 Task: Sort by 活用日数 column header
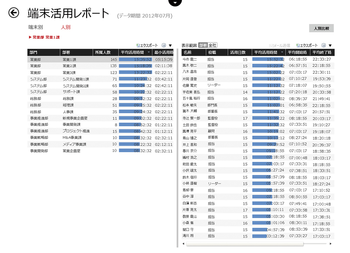[239, 52]
